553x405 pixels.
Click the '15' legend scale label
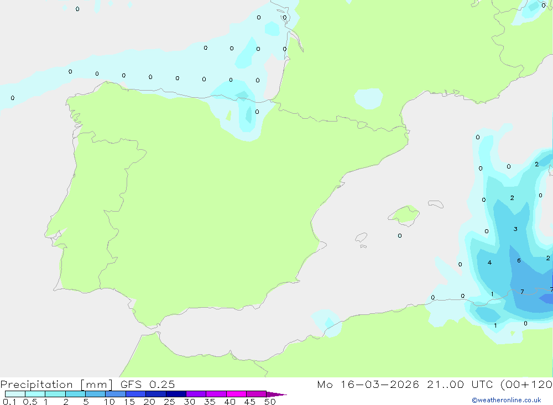point(129,402)
